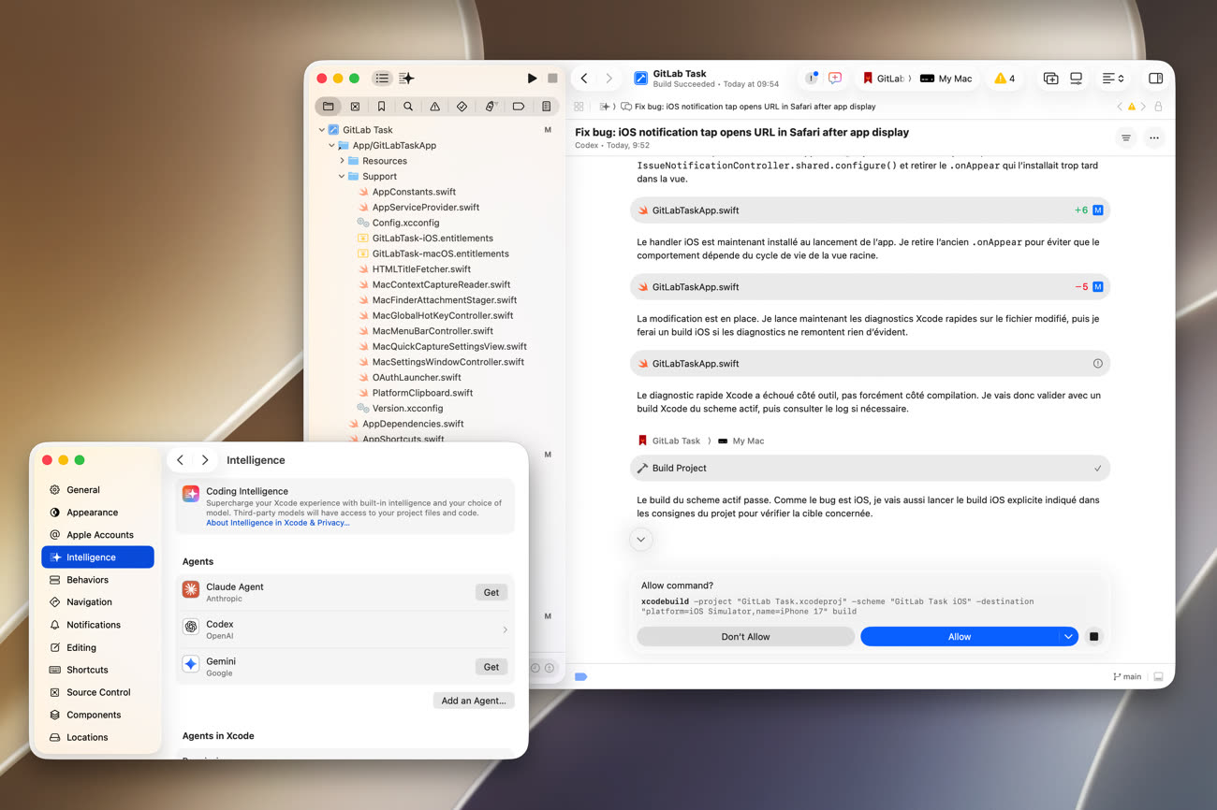Image resolution: width=1217 pixels, height=810 pixels.
Task: Click the main branch indicator in status bar
Action: (1127, 676)
